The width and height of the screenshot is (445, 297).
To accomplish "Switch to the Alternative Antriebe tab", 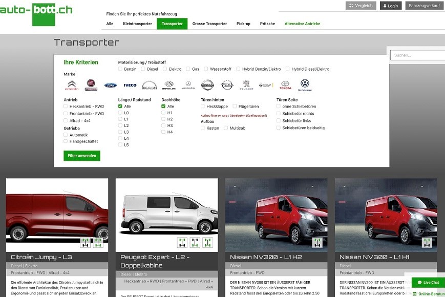I will (303, 24).
